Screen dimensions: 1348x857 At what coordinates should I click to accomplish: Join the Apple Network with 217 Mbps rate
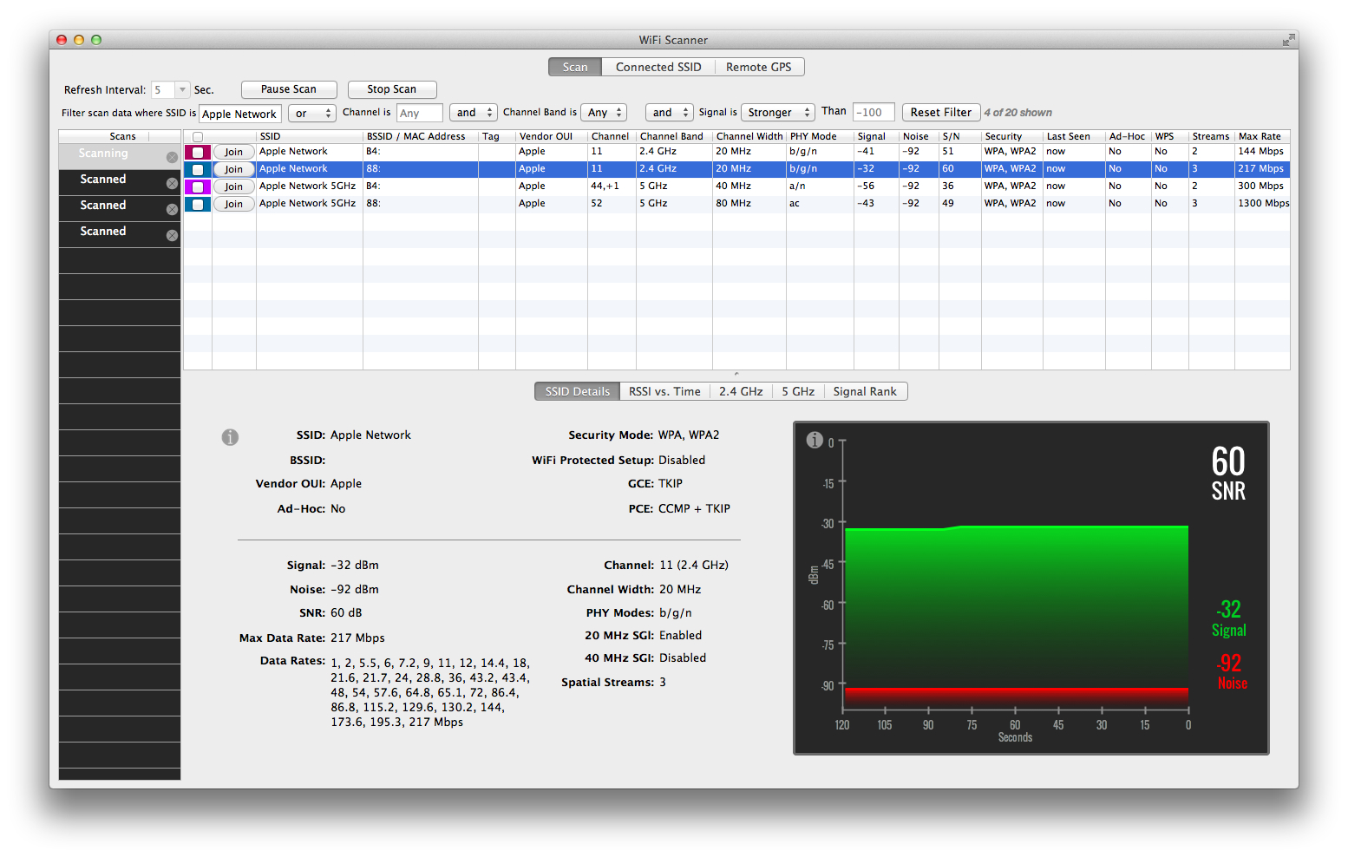pos(234,169)
